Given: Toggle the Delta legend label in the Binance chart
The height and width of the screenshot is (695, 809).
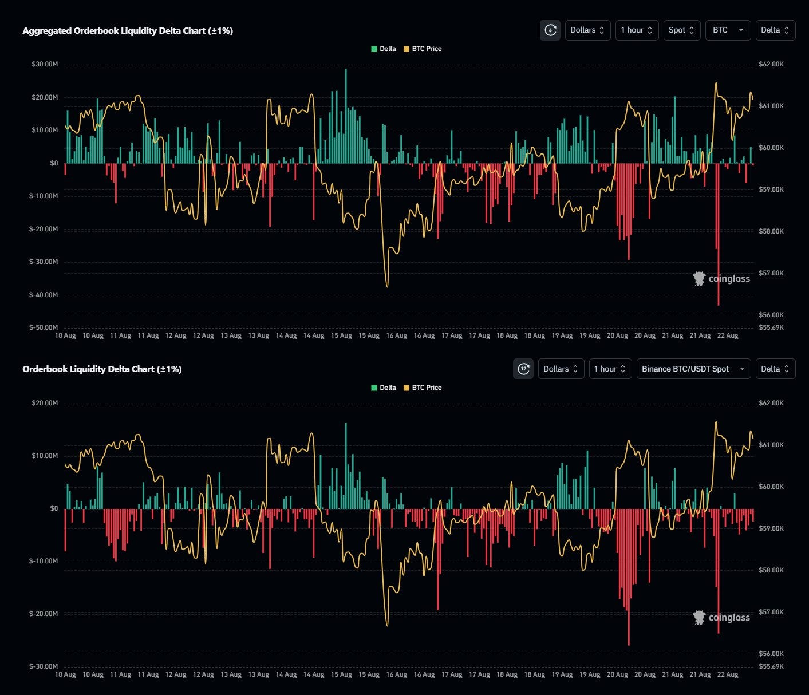Looking at the screenshot, I should [x=388, y=388].
